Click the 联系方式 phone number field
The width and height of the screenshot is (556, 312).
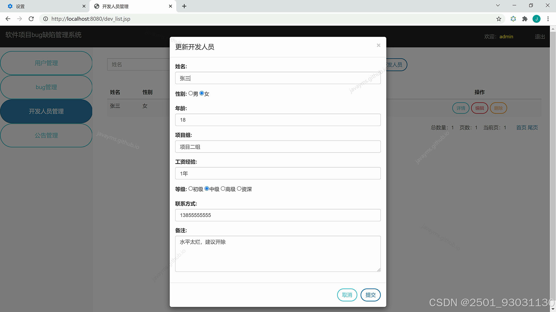click(x=278, y=215)
